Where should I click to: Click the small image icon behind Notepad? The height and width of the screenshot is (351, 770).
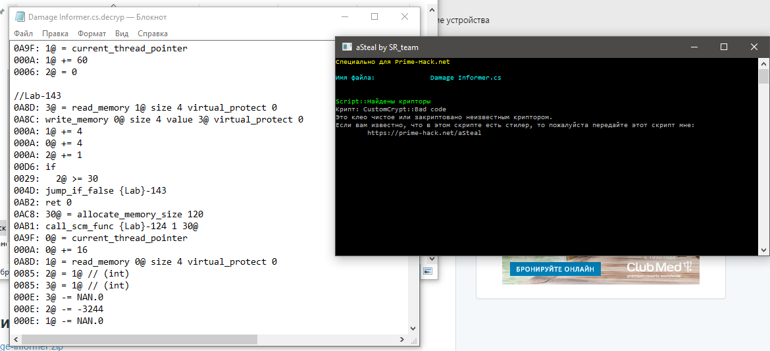pos(428,271)
